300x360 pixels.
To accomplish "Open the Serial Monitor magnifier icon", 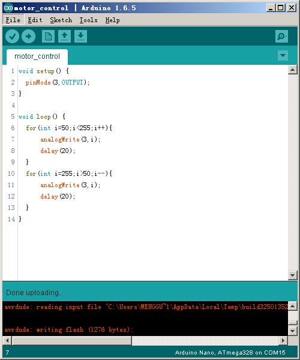I will (281, 36).
